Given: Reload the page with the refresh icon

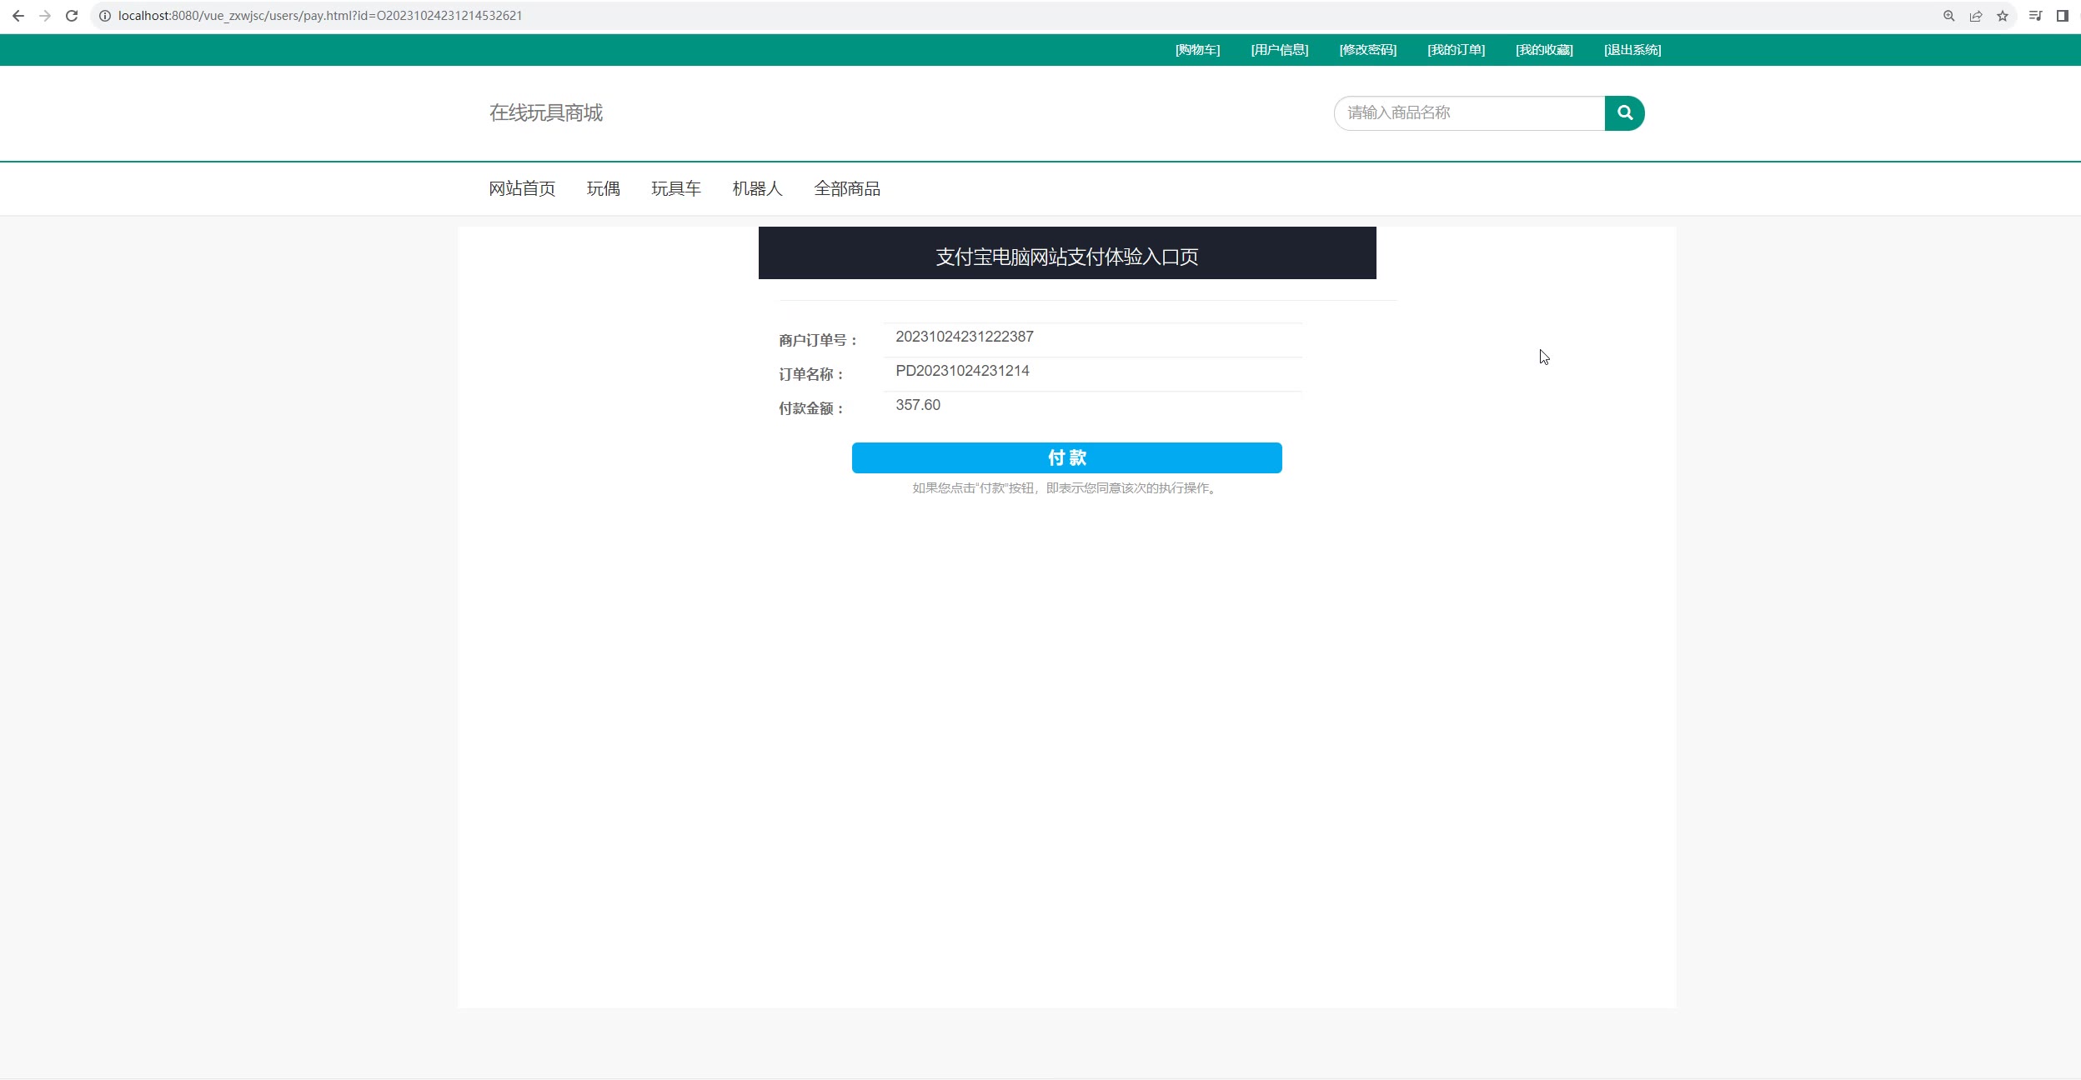Looking at the screenshot, I should tap(72, 16).
